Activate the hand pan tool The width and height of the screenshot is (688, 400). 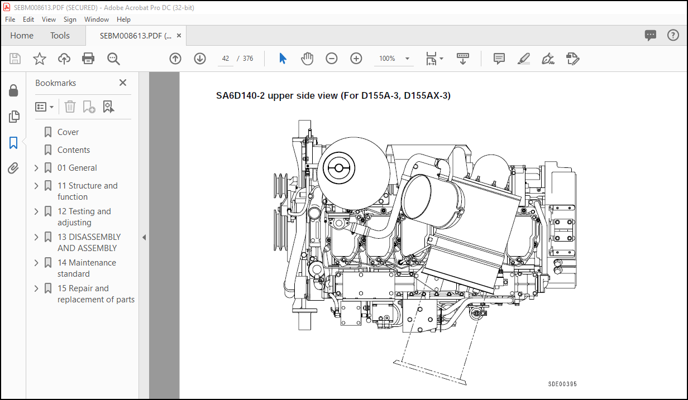coord(307,59)
